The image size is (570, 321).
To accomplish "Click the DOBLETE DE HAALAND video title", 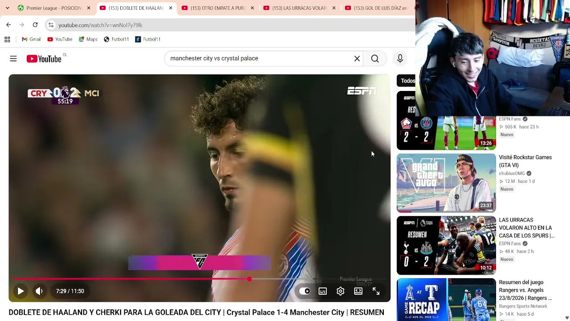I will 196,313.
